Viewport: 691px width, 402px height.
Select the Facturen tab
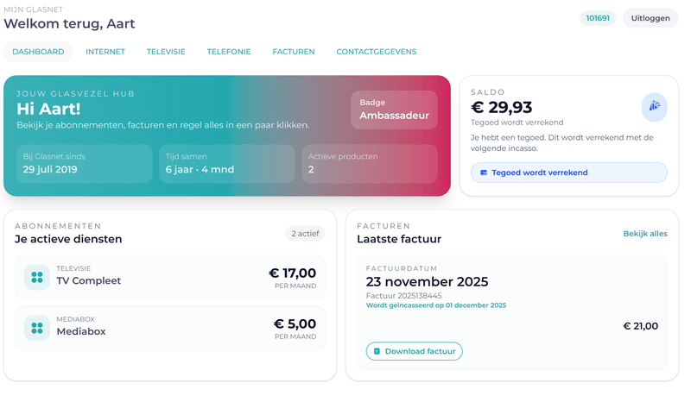[x=294, y=52]
